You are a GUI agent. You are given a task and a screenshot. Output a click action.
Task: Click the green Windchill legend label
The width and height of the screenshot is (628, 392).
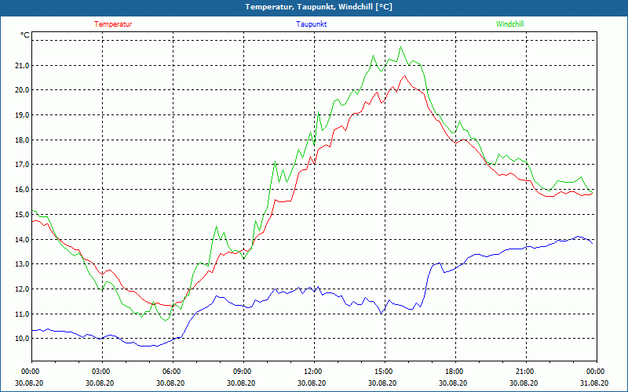[509, 24]
